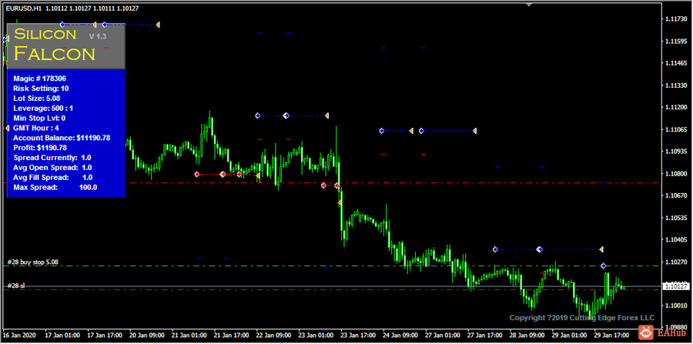Image resolution: width=693 pixels, height=344 pixels.
Task: Click the 29 Jan 01:00 time label
Action: click(569, 336)
